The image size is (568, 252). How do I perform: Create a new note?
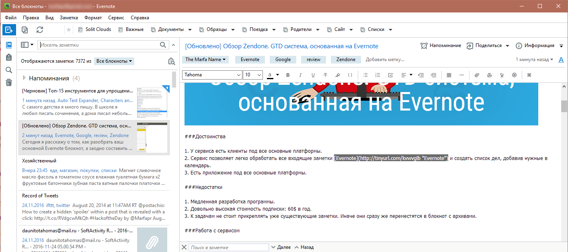9,29
